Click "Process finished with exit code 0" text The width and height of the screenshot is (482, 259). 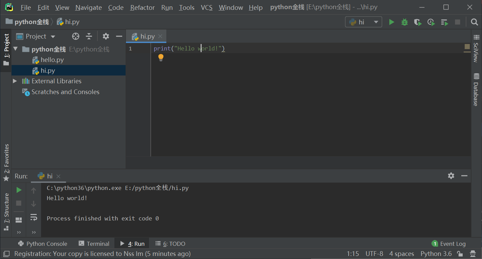point(103,218)
